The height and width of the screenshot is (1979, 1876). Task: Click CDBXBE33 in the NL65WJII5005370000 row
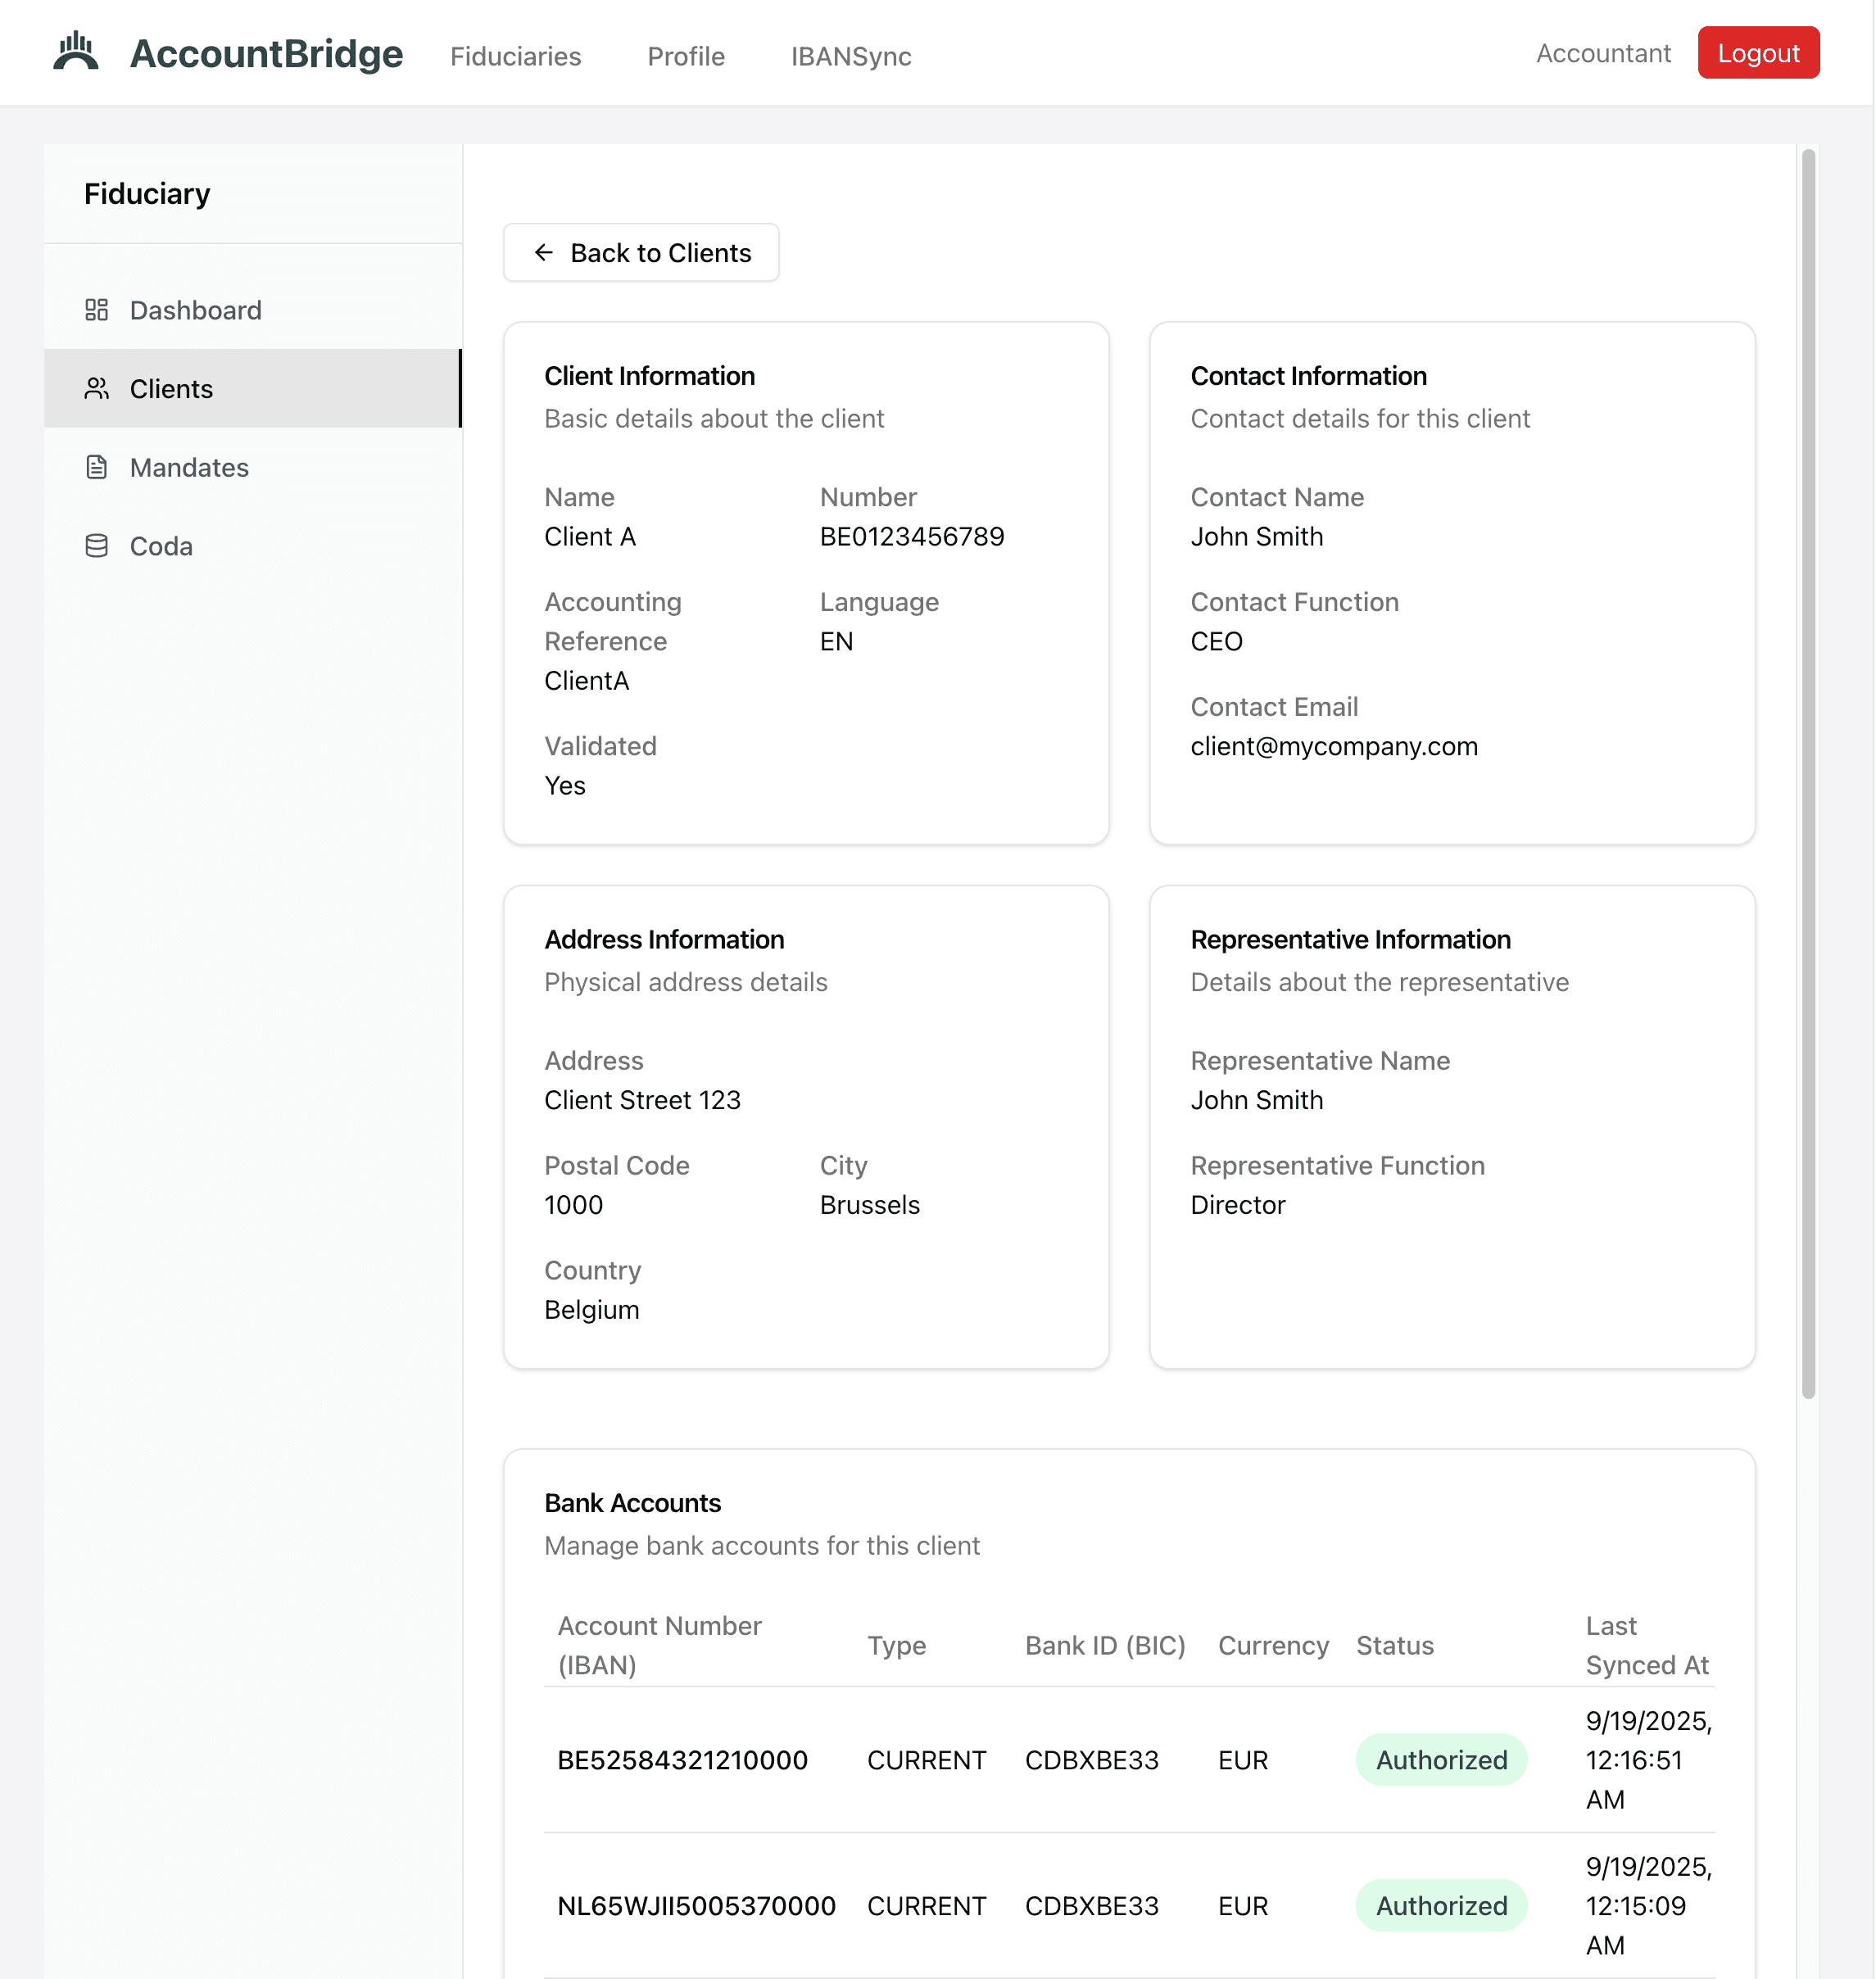point(1091,1906)
